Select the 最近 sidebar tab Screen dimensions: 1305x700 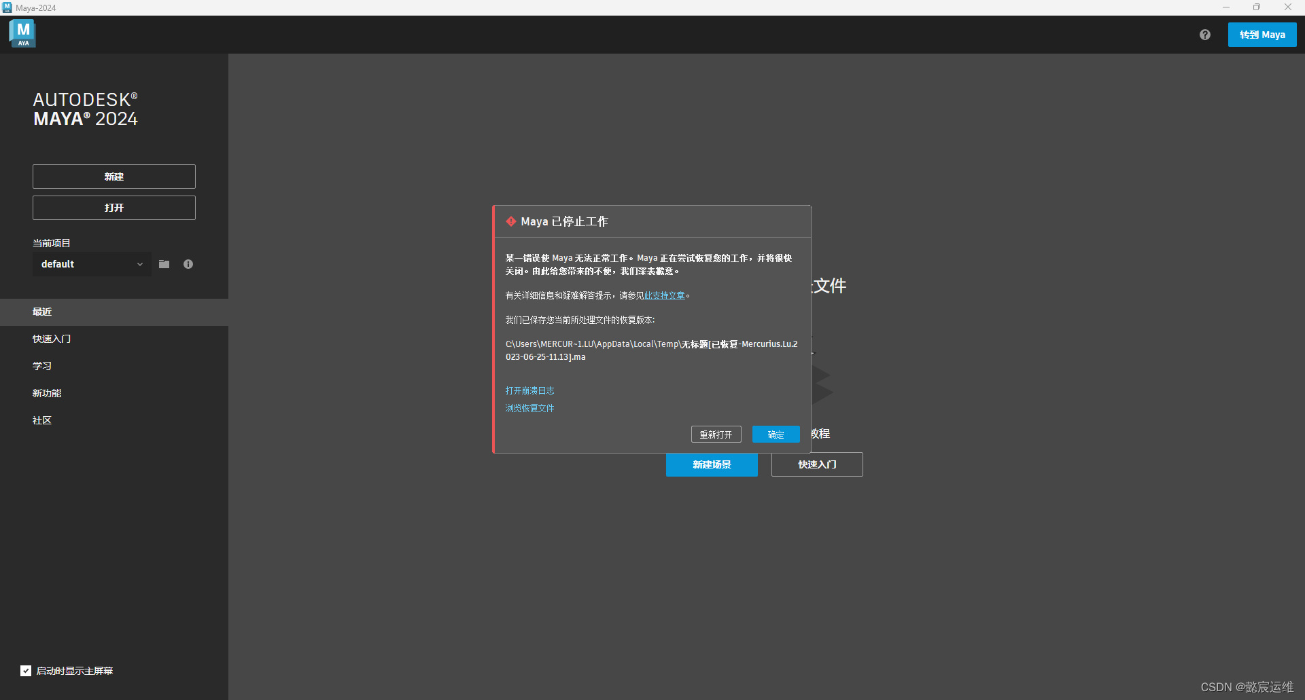point(42,312)
